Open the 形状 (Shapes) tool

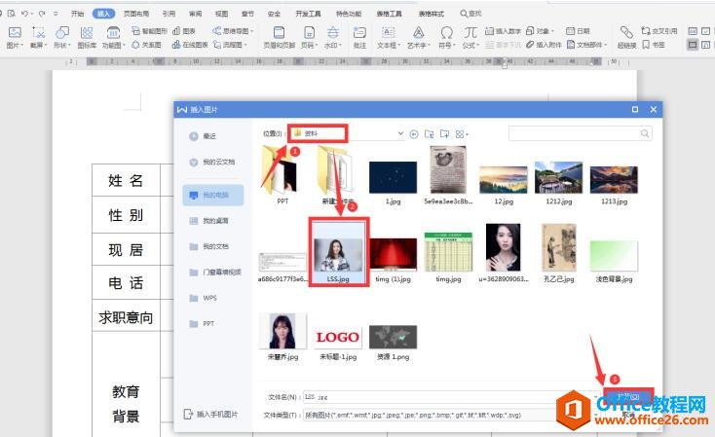(61, 37)
